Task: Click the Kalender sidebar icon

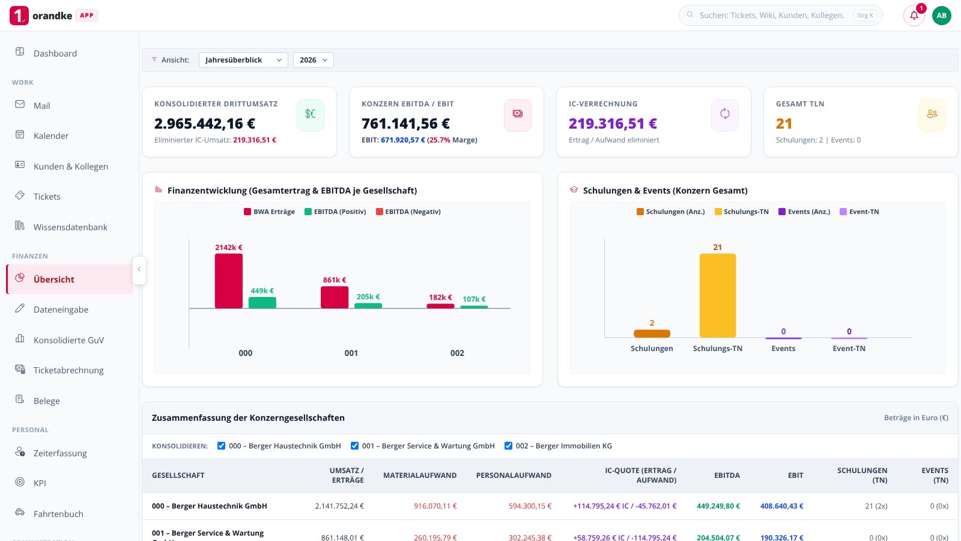Action: [x=20, y=135]
